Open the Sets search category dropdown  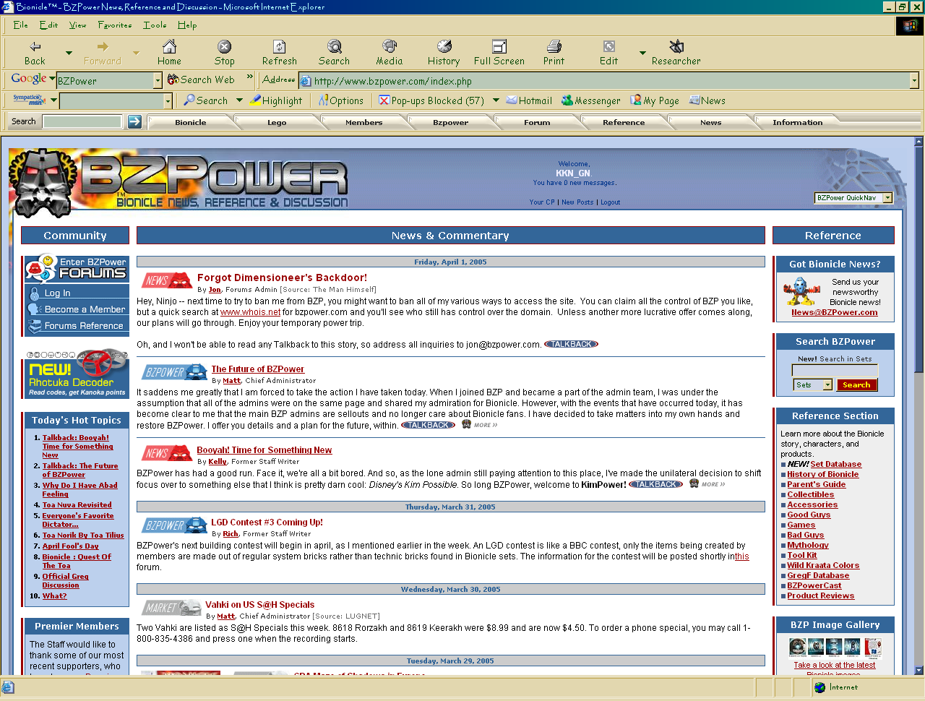click(x=827, y=385)
